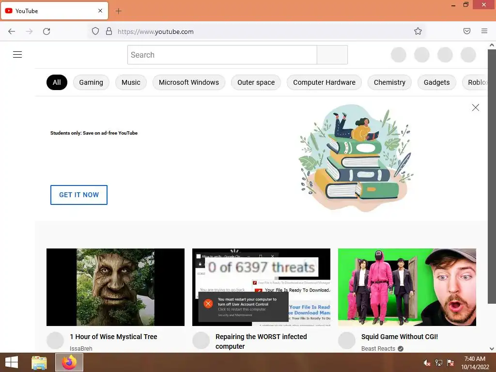496x372 pixels.
Task: Dismiss the student promo banner
Action: click(x=476, y=108)
